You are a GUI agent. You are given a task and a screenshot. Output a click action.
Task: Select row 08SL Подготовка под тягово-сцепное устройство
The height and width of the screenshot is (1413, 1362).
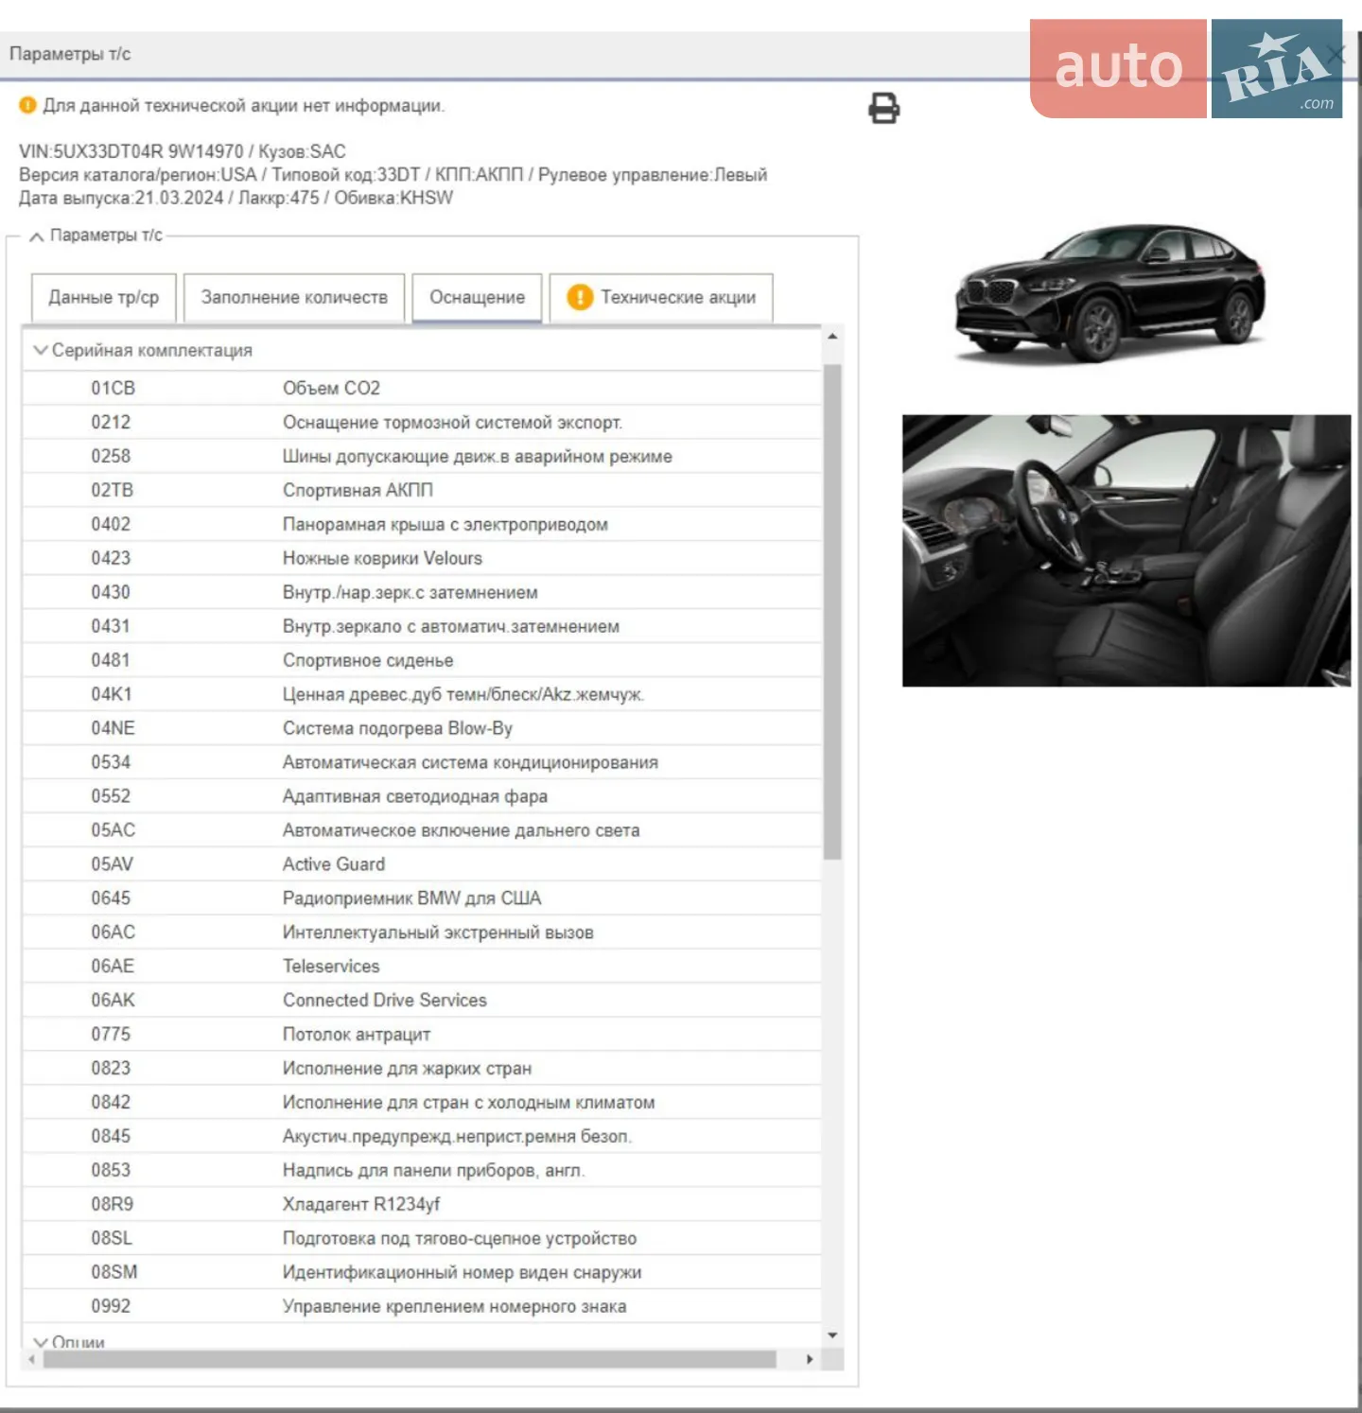pyautogui.click(x=422, y=1239)
